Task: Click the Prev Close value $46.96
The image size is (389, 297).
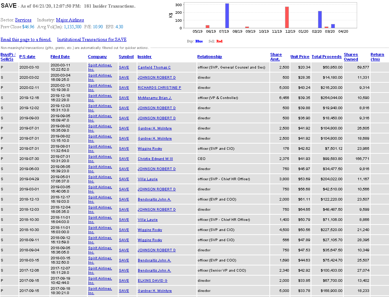Action: coord(28,27)
